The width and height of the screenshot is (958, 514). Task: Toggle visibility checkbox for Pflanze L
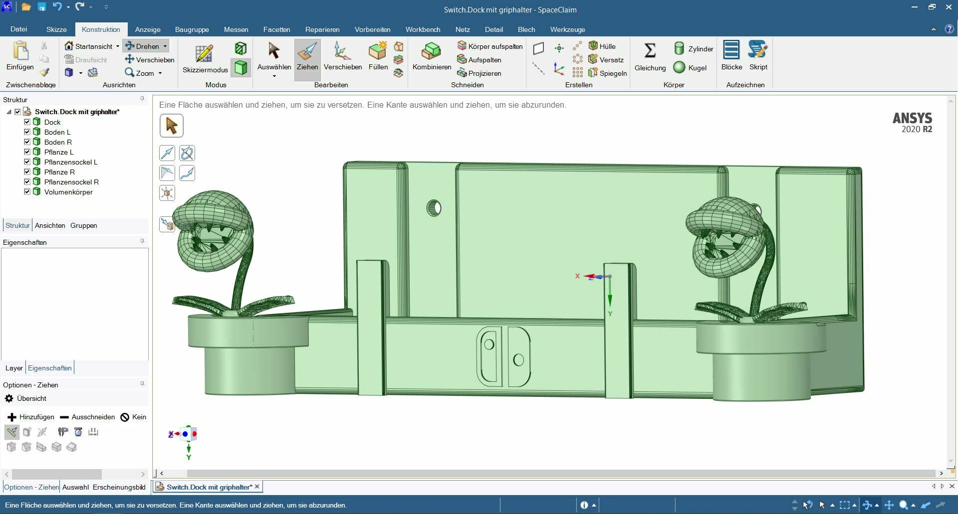click(x=27, y=152)
